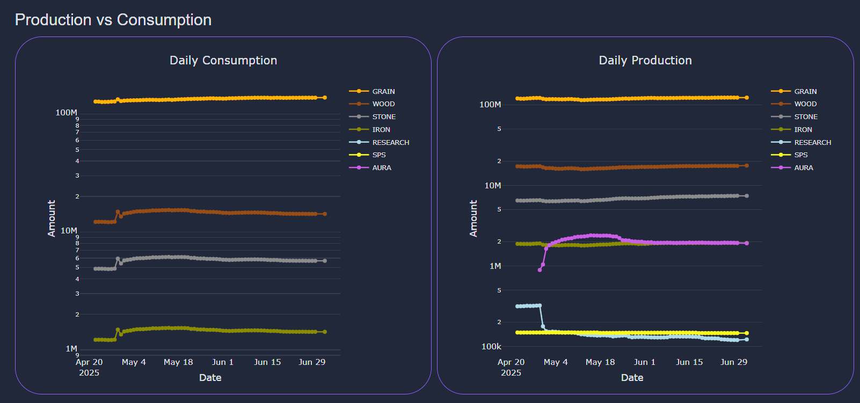
Task: Click May 4 tick label in Production chart
Action: [556, 362]
